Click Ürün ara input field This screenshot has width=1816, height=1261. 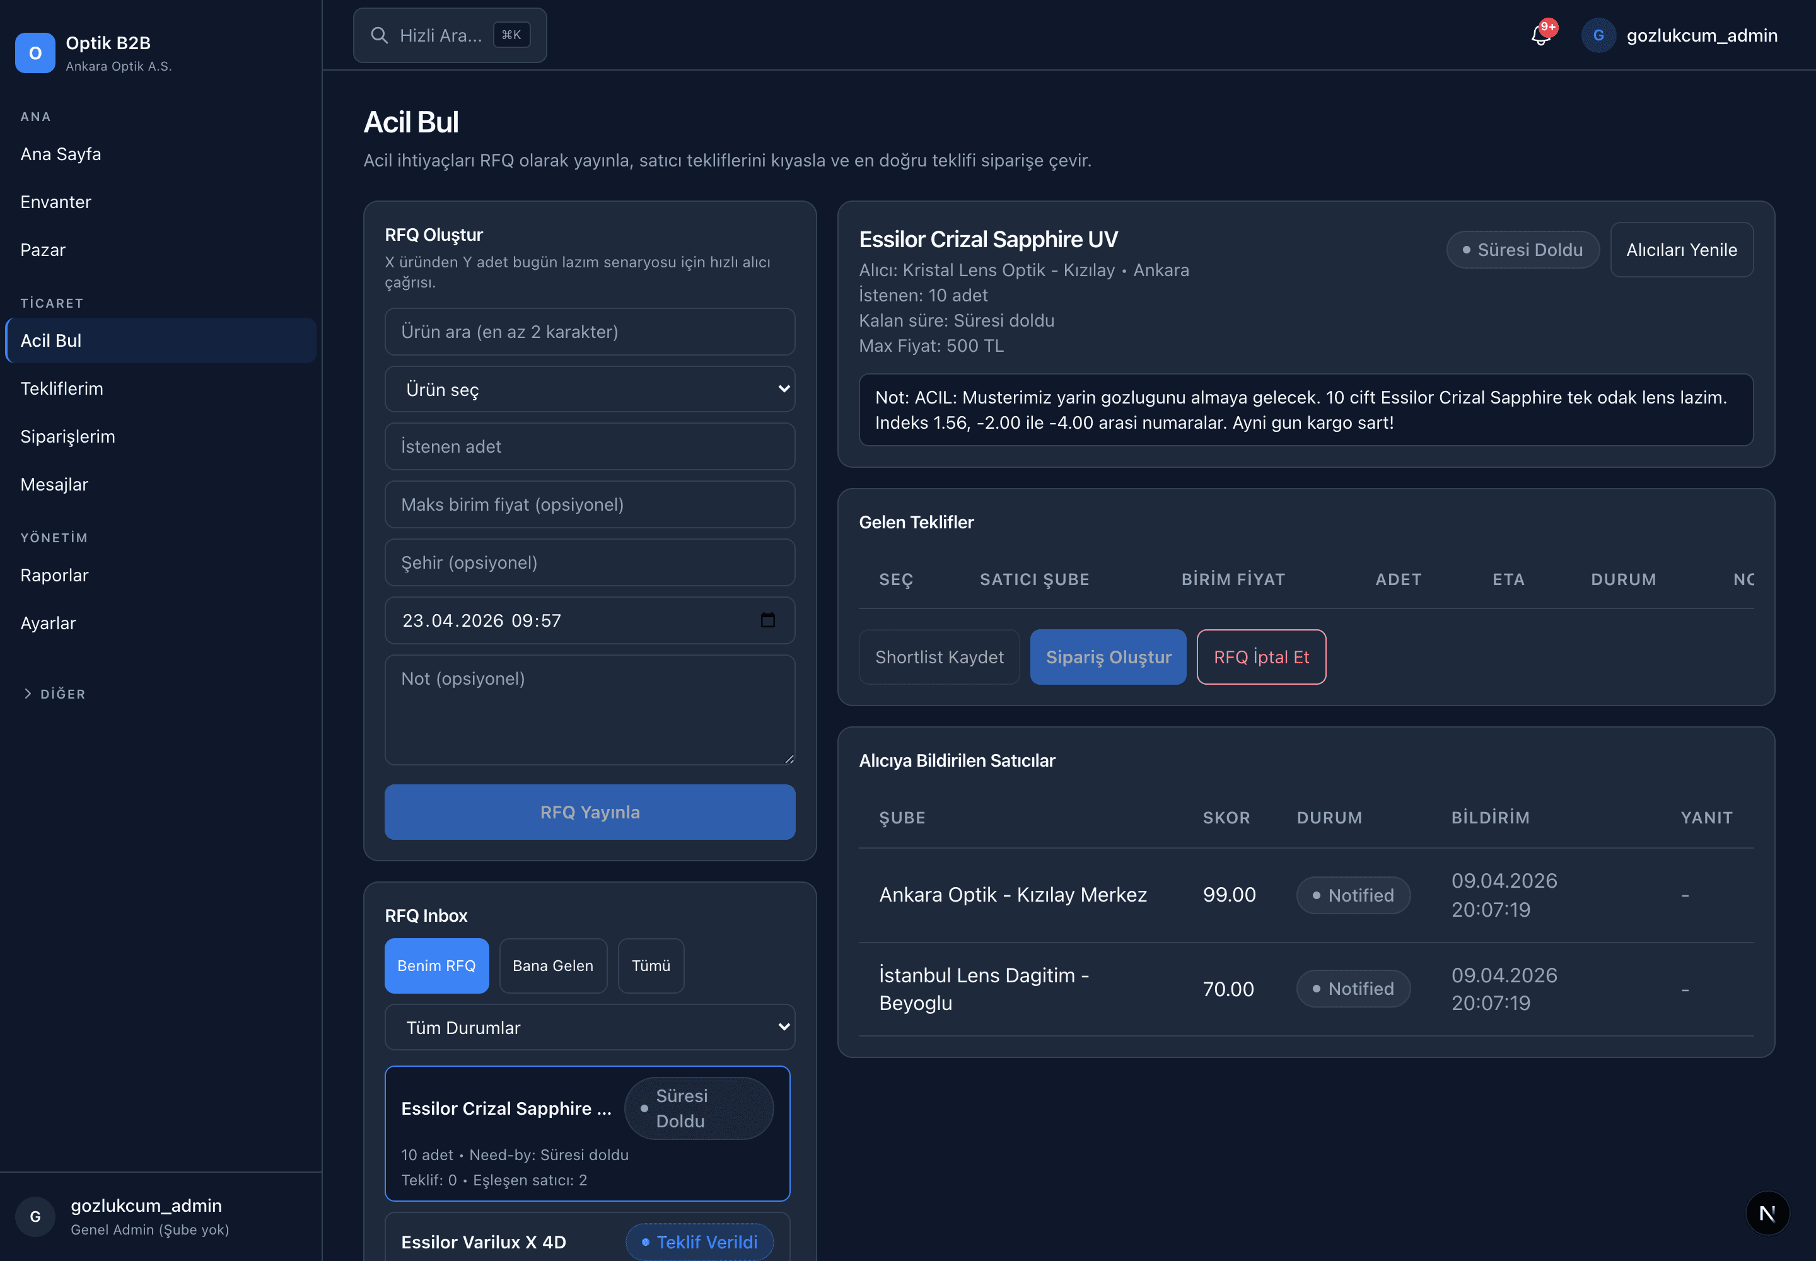click(x=590, y=332)
